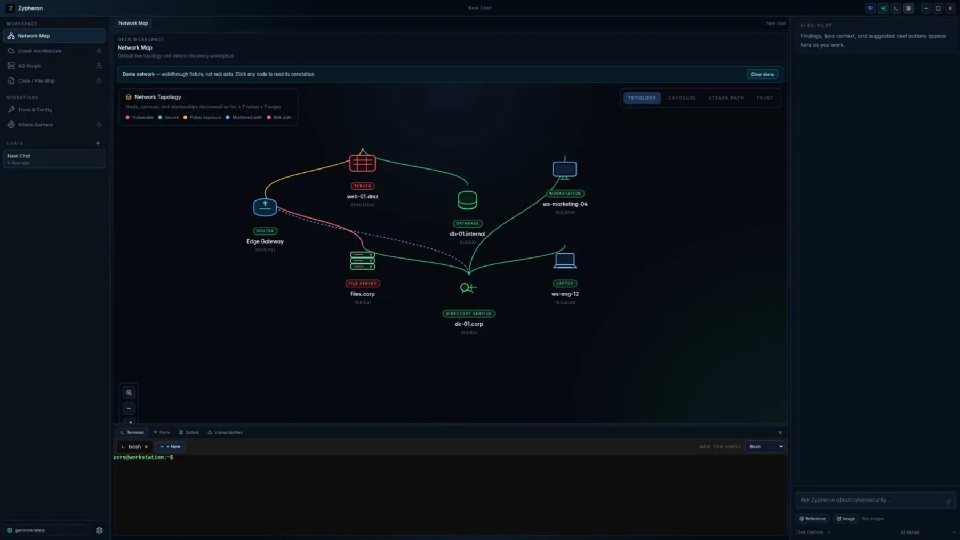Image resolution: width=960 pixels, height=540 pixels.
Task: Open the cube settings icon in title bar
Action: point(909,8)
